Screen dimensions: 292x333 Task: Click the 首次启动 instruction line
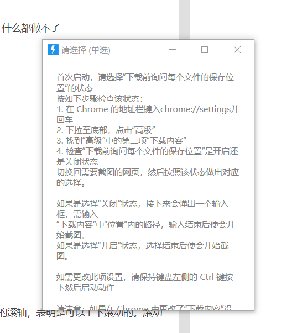pyautogui.click(x=145, y=83)
